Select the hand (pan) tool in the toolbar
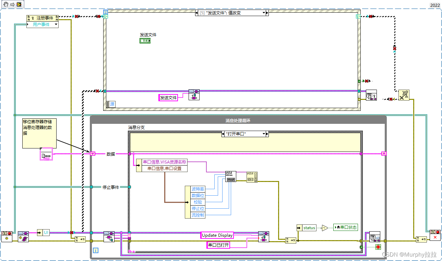Viewport: 442px width, 261px height. tap(5, 4)
